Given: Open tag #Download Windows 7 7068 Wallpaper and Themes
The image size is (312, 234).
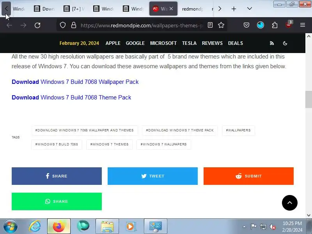Looking at the screenshot, I should pos(84,130).
